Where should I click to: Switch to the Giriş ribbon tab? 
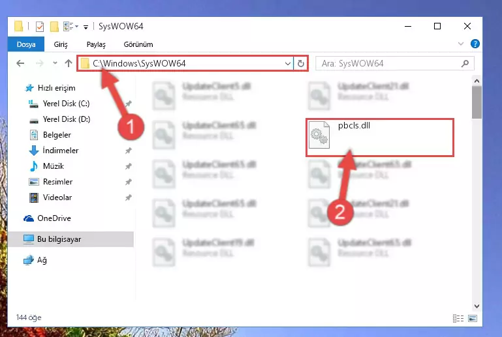coord(61,44)
